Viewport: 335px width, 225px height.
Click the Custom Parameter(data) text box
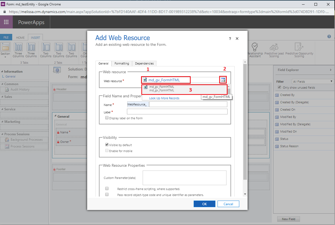[184, 178]
